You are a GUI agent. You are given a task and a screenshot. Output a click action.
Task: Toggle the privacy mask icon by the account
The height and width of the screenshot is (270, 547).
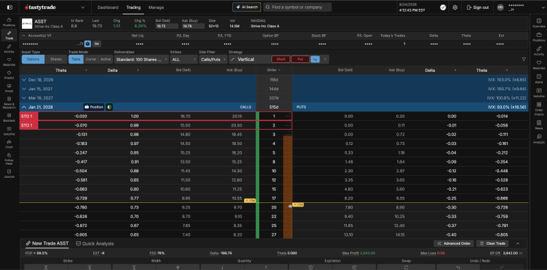[x=88, y=44]
